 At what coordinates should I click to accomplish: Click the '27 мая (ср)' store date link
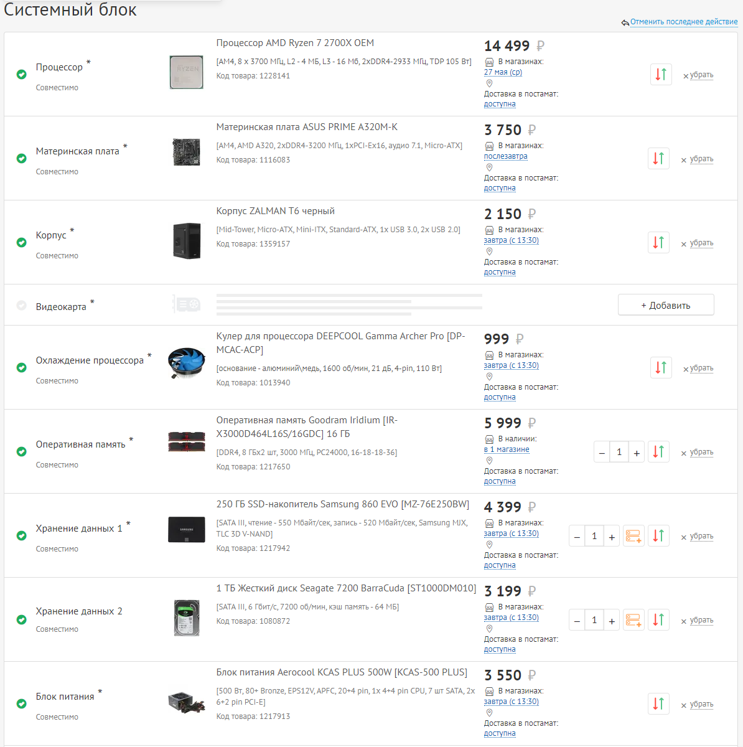503,72
